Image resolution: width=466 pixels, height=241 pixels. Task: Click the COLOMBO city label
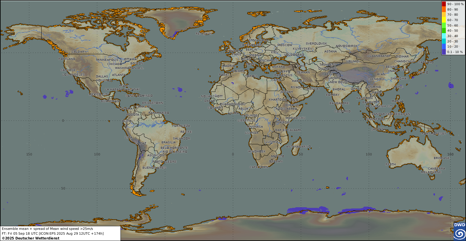[x=342, y=111]
